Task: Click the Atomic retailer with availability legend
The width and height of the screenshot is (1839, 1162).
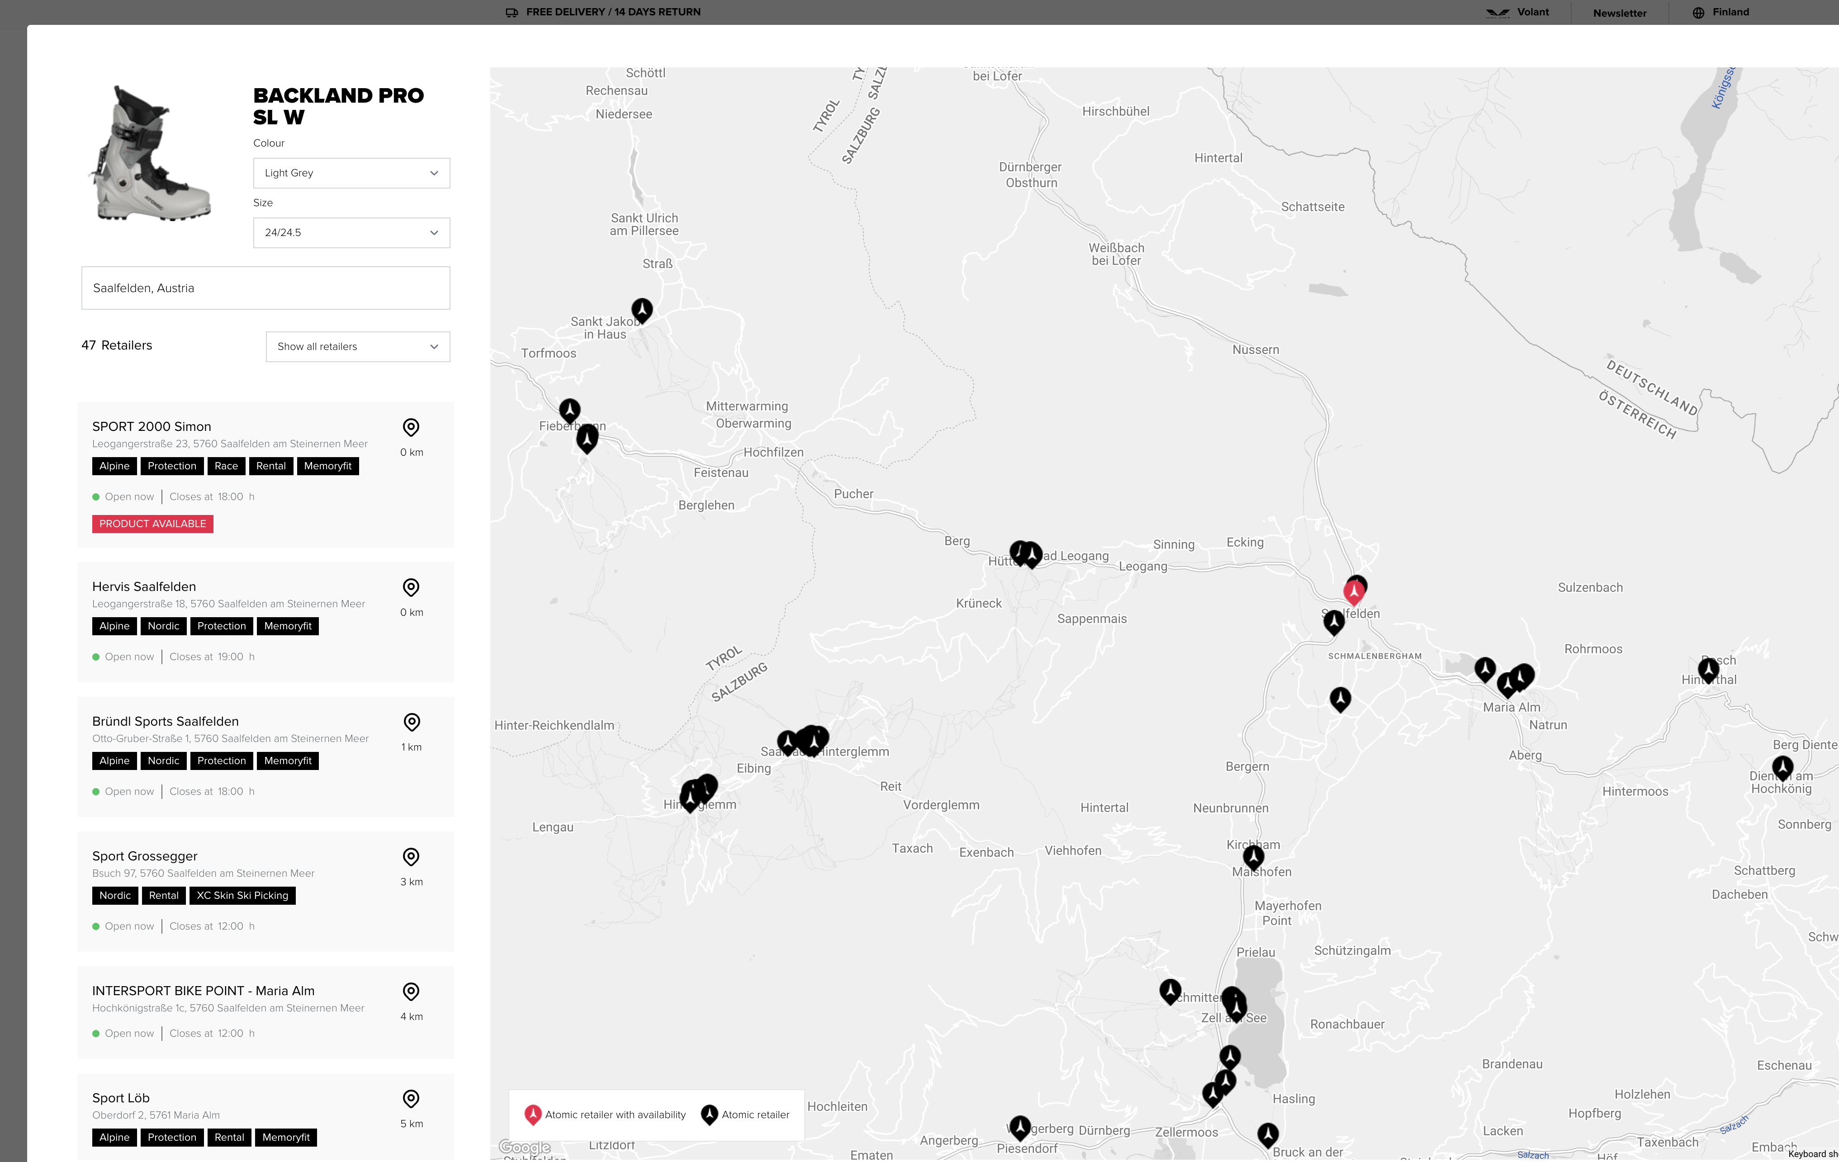Action: pyautogui.click(x=606, y=1115)
